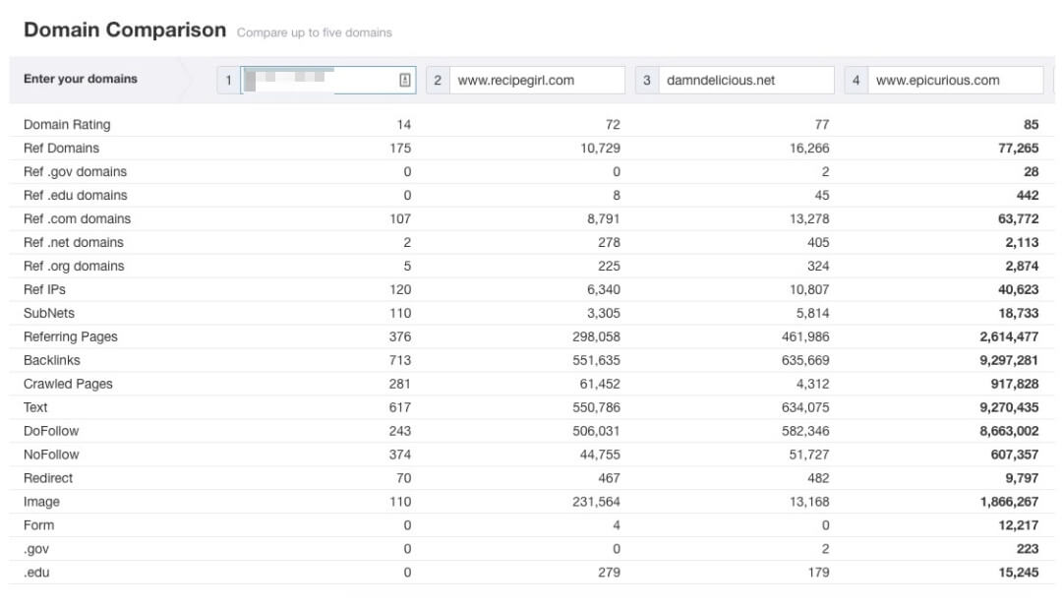Click the NoFollow row label

point(51,455)
